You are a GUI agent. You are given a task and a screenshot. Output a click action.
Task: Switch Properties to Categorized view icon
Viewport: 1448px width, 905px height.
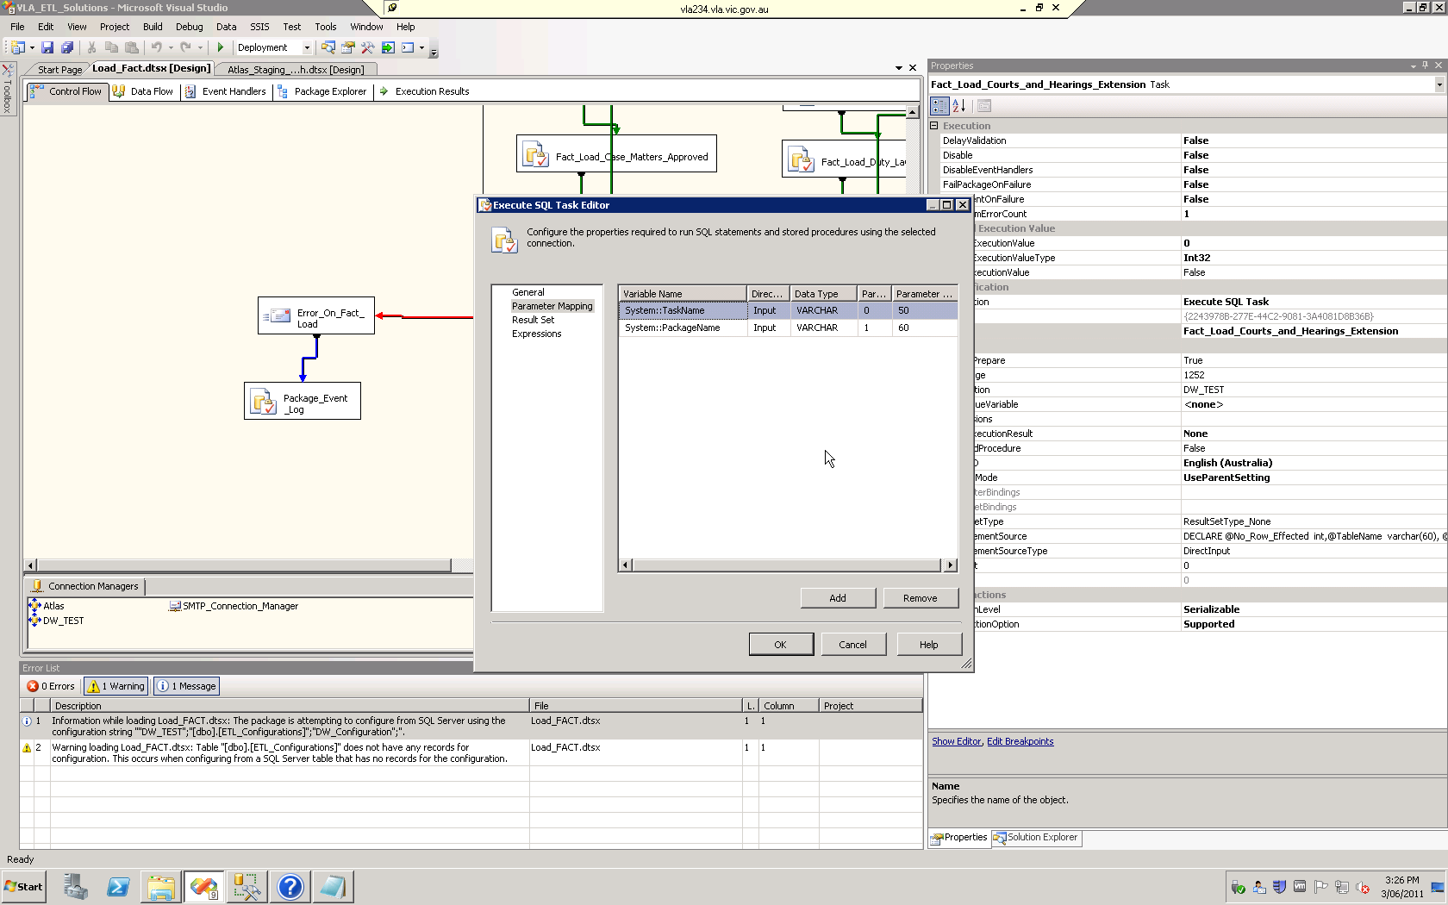pos(939,106)
